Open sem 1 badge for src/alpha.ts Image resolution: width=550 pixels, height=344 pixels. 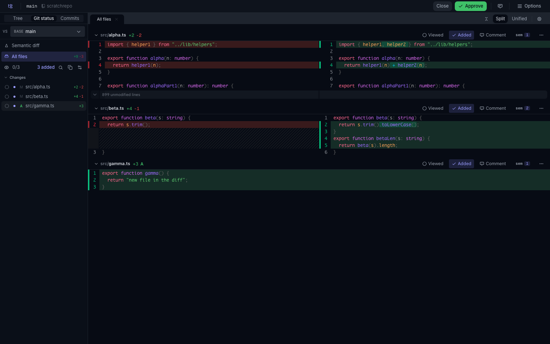[x=522, y=35]
